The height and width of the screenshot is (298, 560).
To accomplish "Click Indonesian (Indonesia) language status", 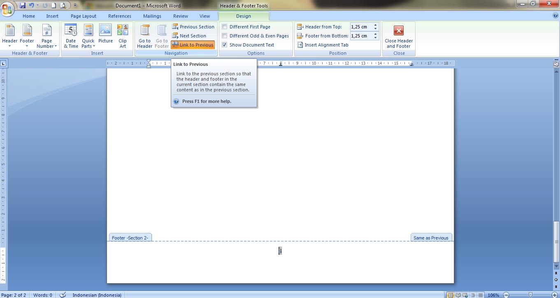I will [x=97, y=295].
